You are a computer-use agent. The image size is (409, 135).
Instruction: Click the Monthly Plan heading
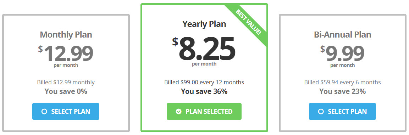point(66,35)
